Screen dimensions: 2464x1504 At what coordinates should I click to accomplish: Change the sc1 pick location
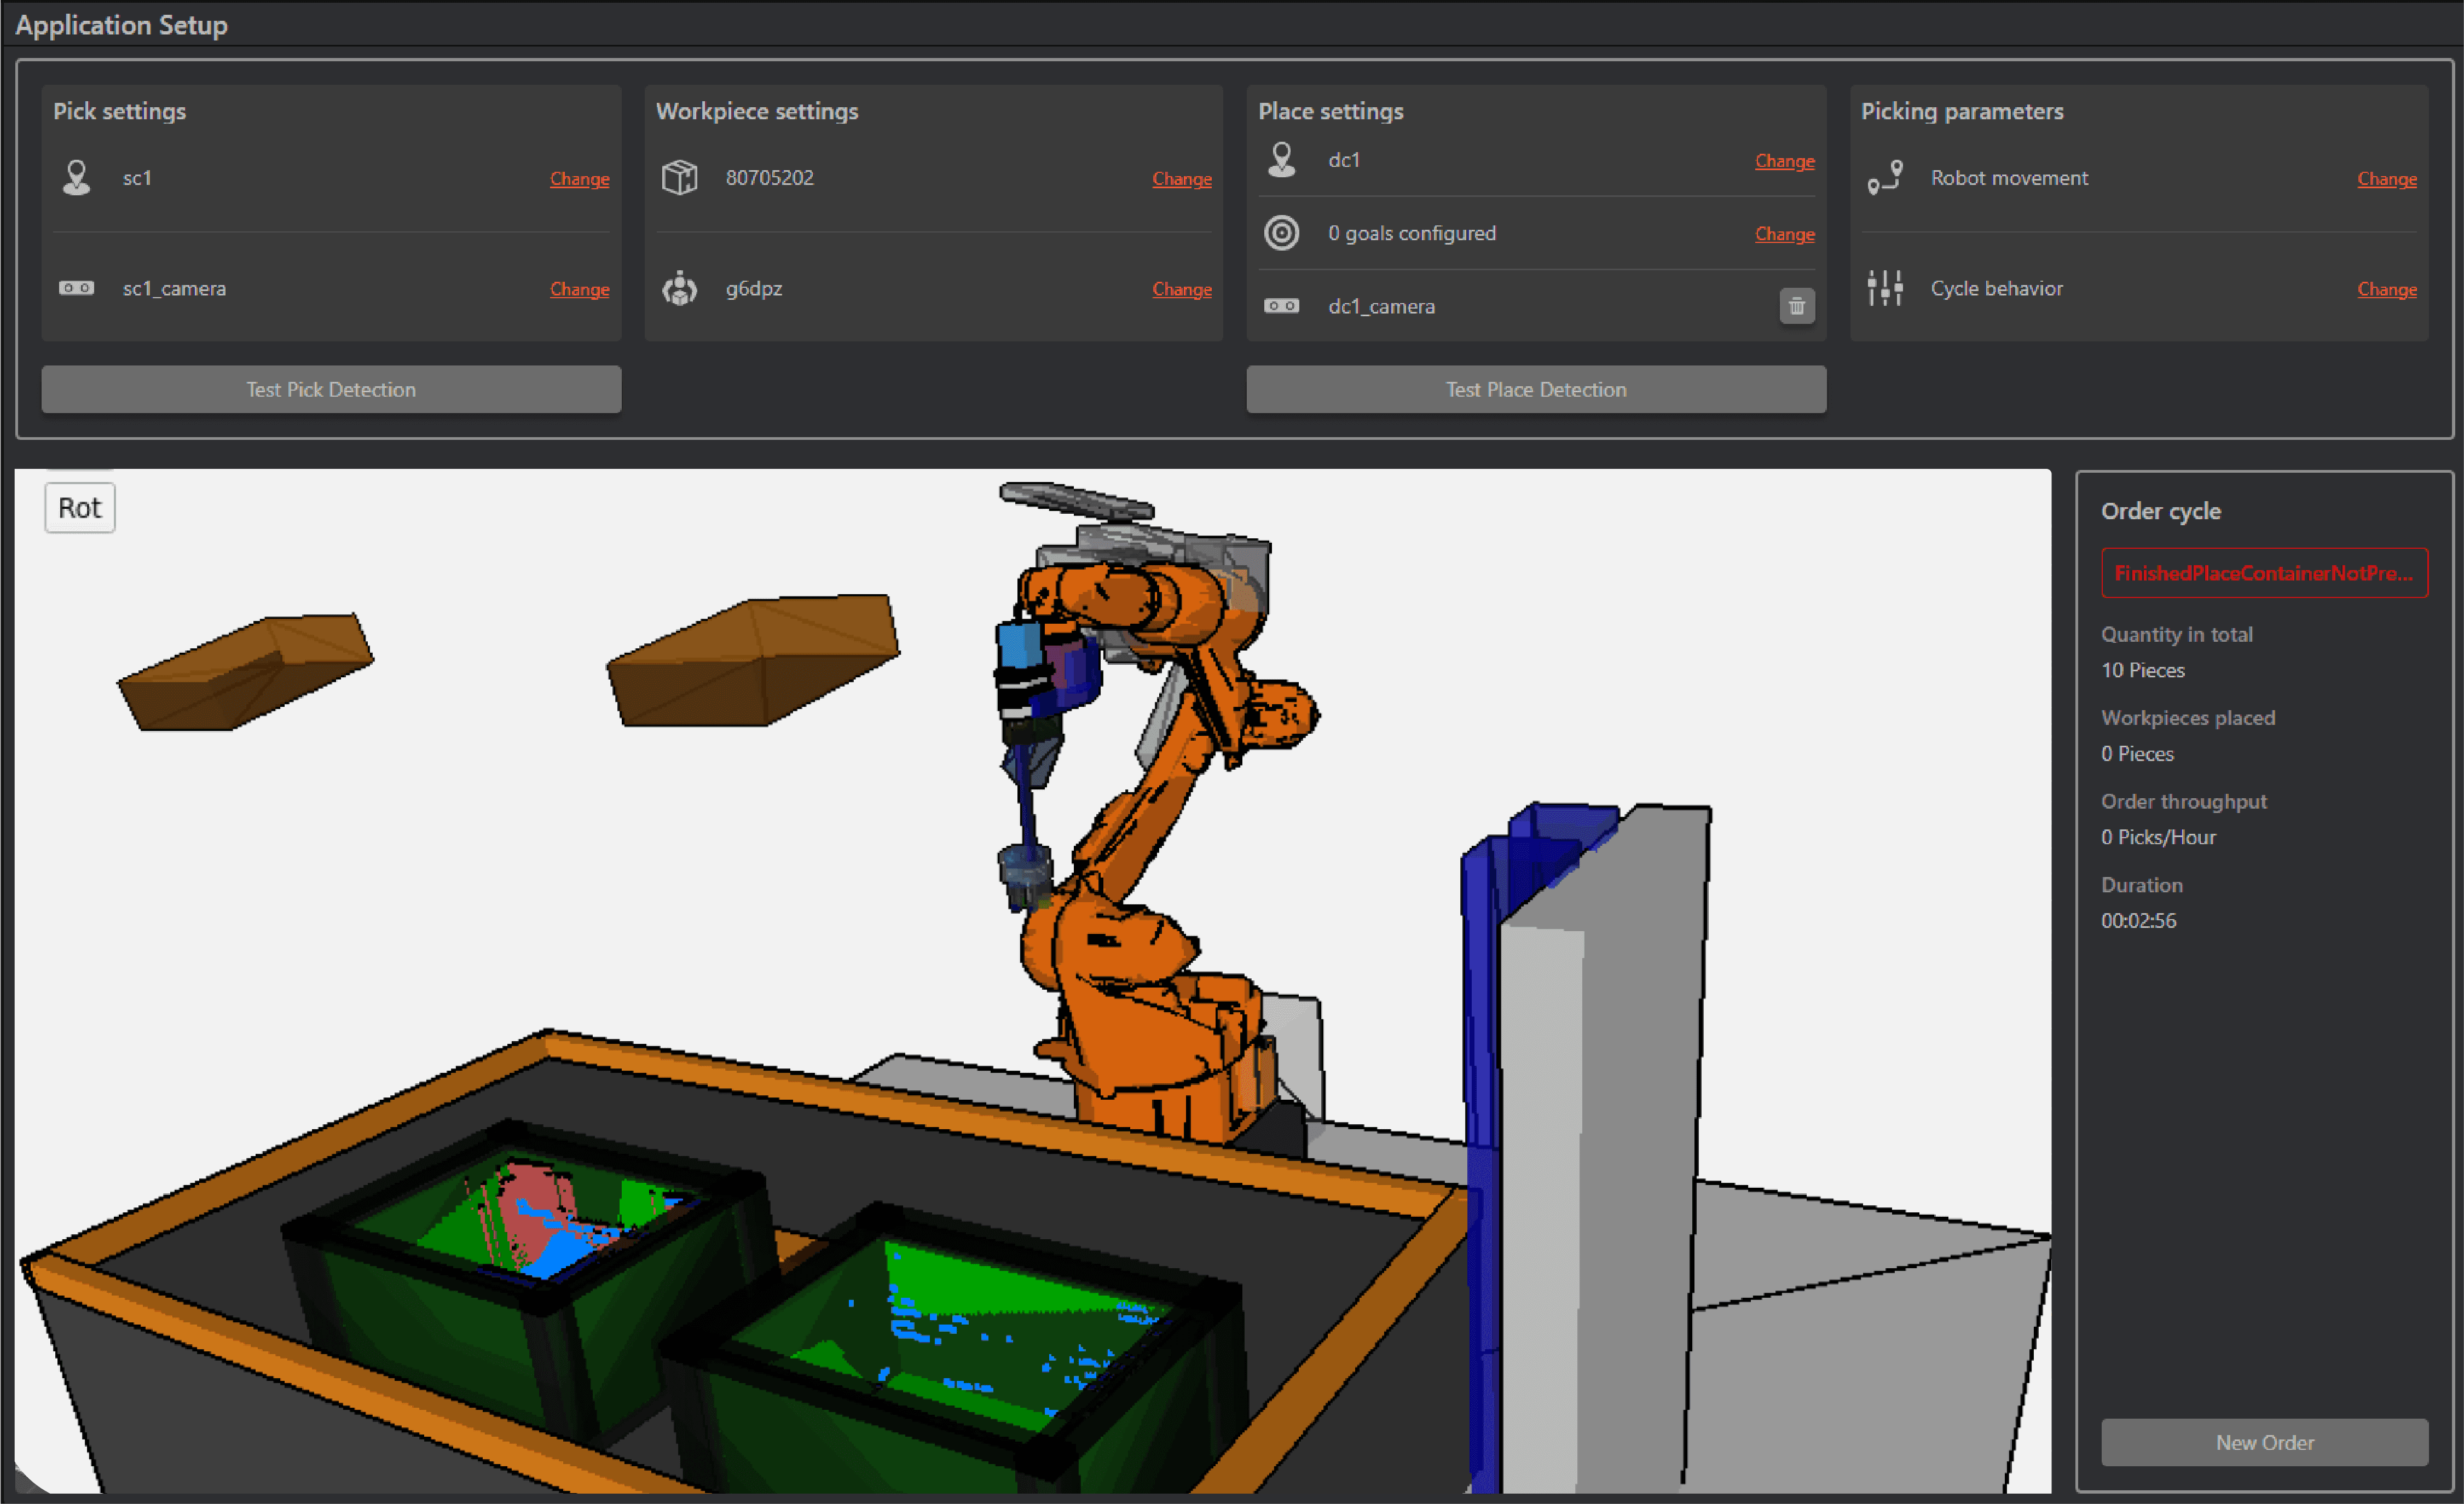point(579,179)
